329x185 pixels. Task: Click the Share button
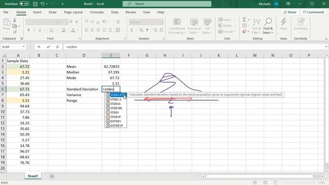click(x=290, y=12)
